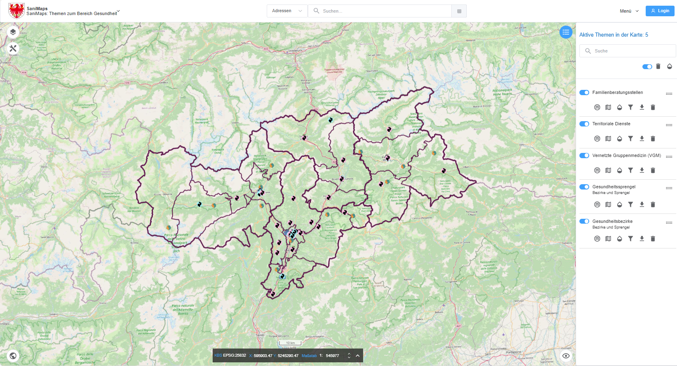Click the globe basemap button
This screenshot has width=677, height=366.
click(x=13, y=356)
